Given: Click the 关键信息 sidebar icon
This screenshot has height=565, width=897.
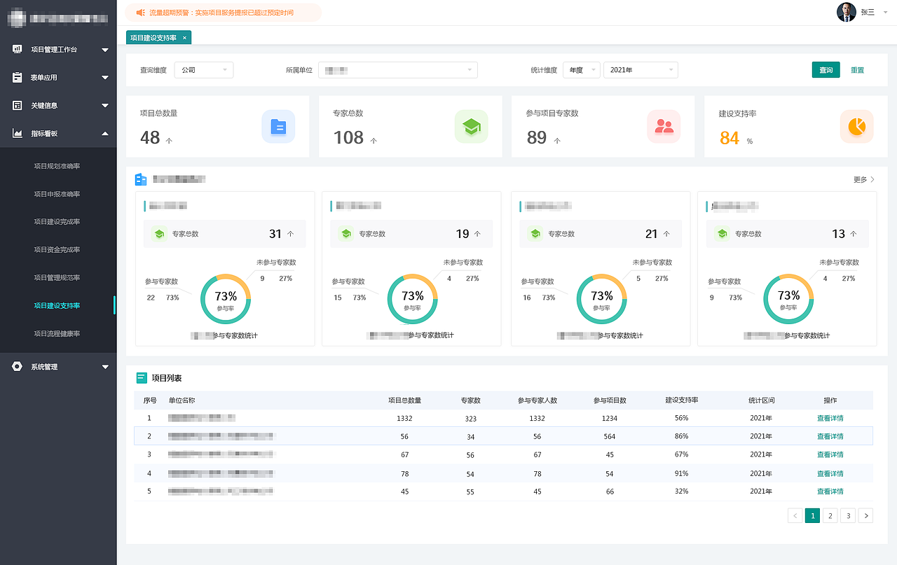Looking at the screenshot, I should (x=18, y=105).
